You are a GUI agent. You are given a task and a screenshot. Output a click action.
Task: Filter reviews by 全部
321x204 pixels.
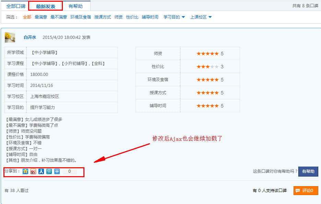click(x=27, y=17)
